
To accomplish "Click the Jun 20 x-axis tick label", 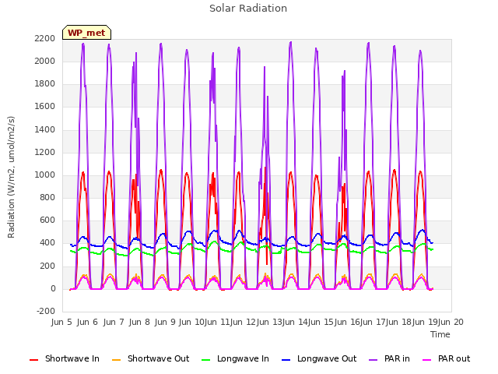I will pos(451,322).
